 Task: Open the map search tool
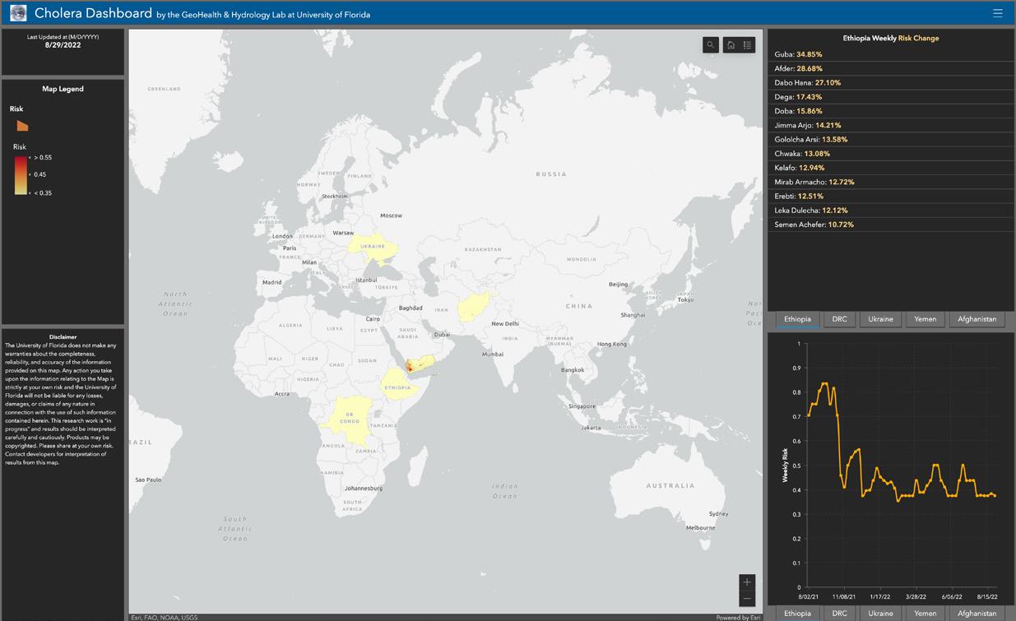[x=711, y=45]
